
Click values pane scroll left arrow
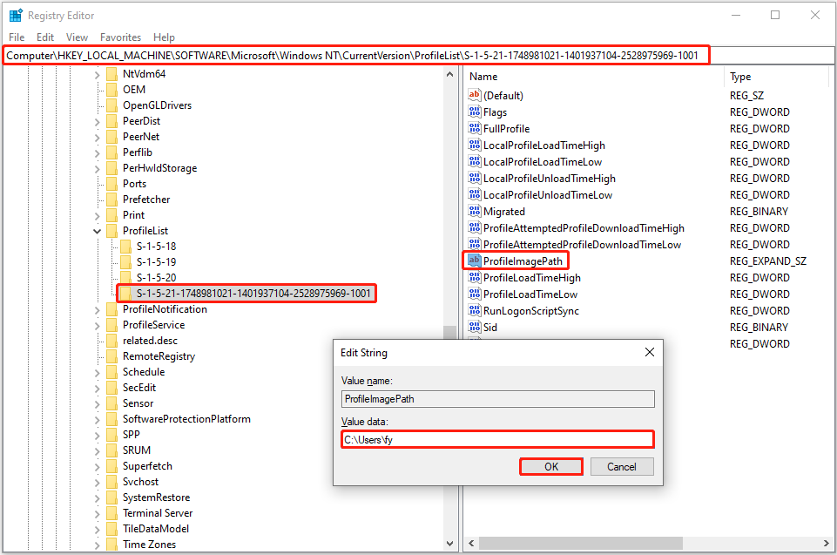[x=471, y=544]
